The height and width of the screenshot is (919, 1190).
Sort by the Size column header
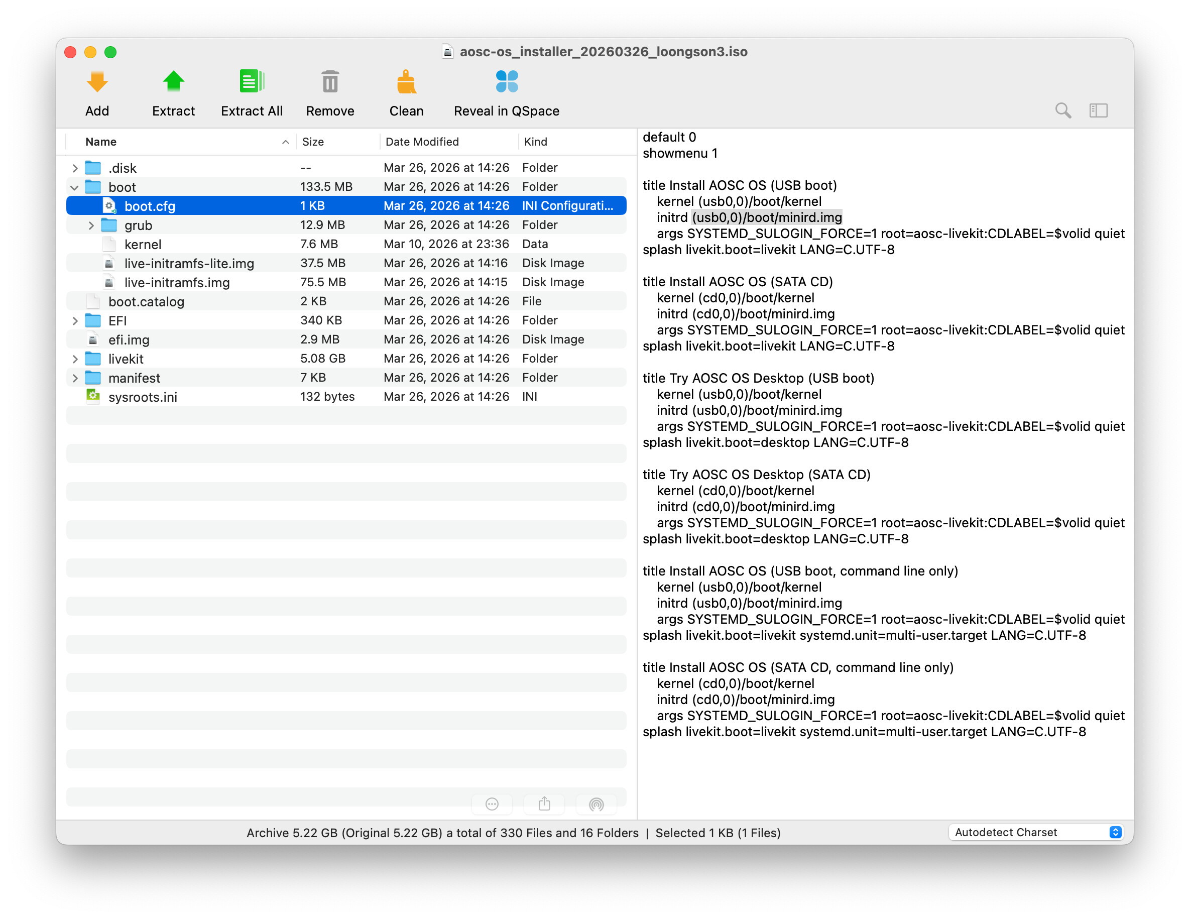point(313,142)
